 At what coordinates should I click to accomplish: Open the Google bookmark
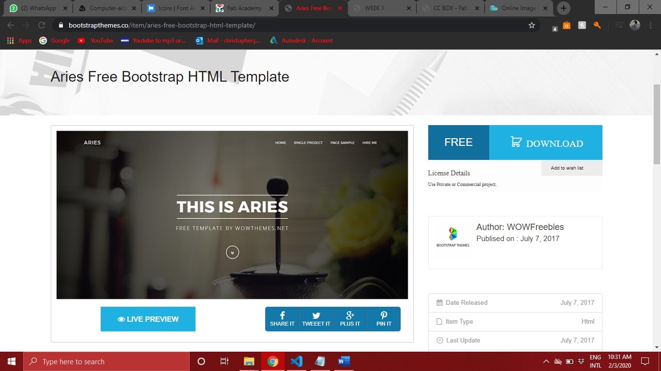55,41
